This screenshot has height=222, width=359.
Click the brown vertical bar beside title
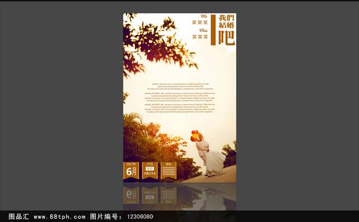[x=213, y=30]
